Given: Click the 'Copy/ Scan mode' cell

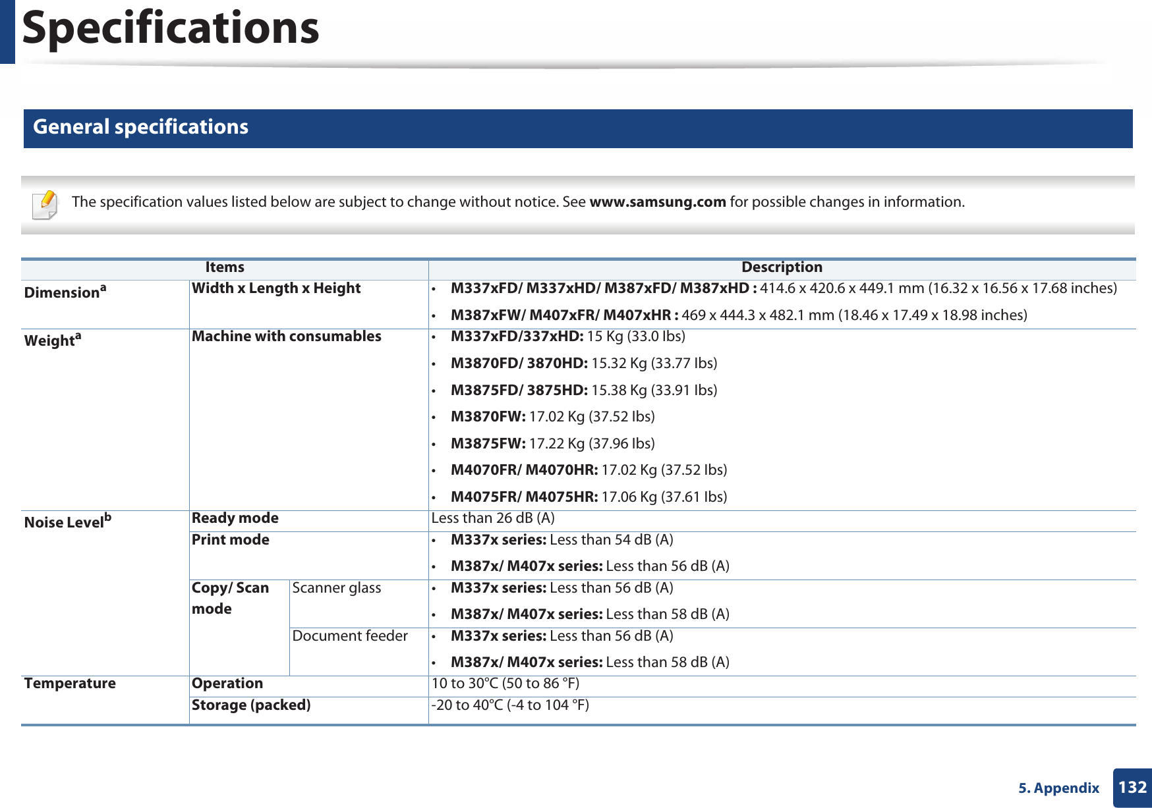Looking at the screenshot, I should 231,599.
